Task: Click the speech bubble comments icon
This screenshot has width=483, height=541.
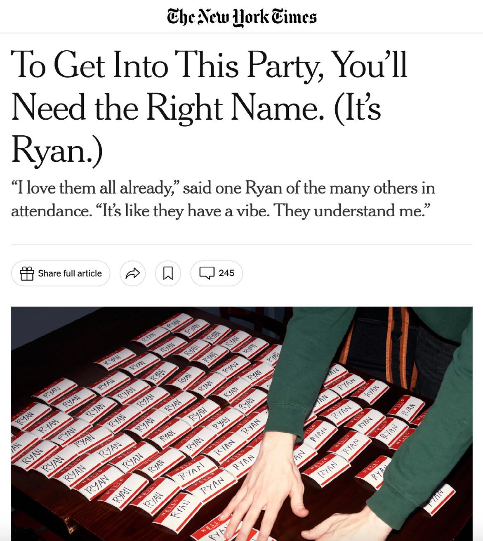Action: coord(207,273)
